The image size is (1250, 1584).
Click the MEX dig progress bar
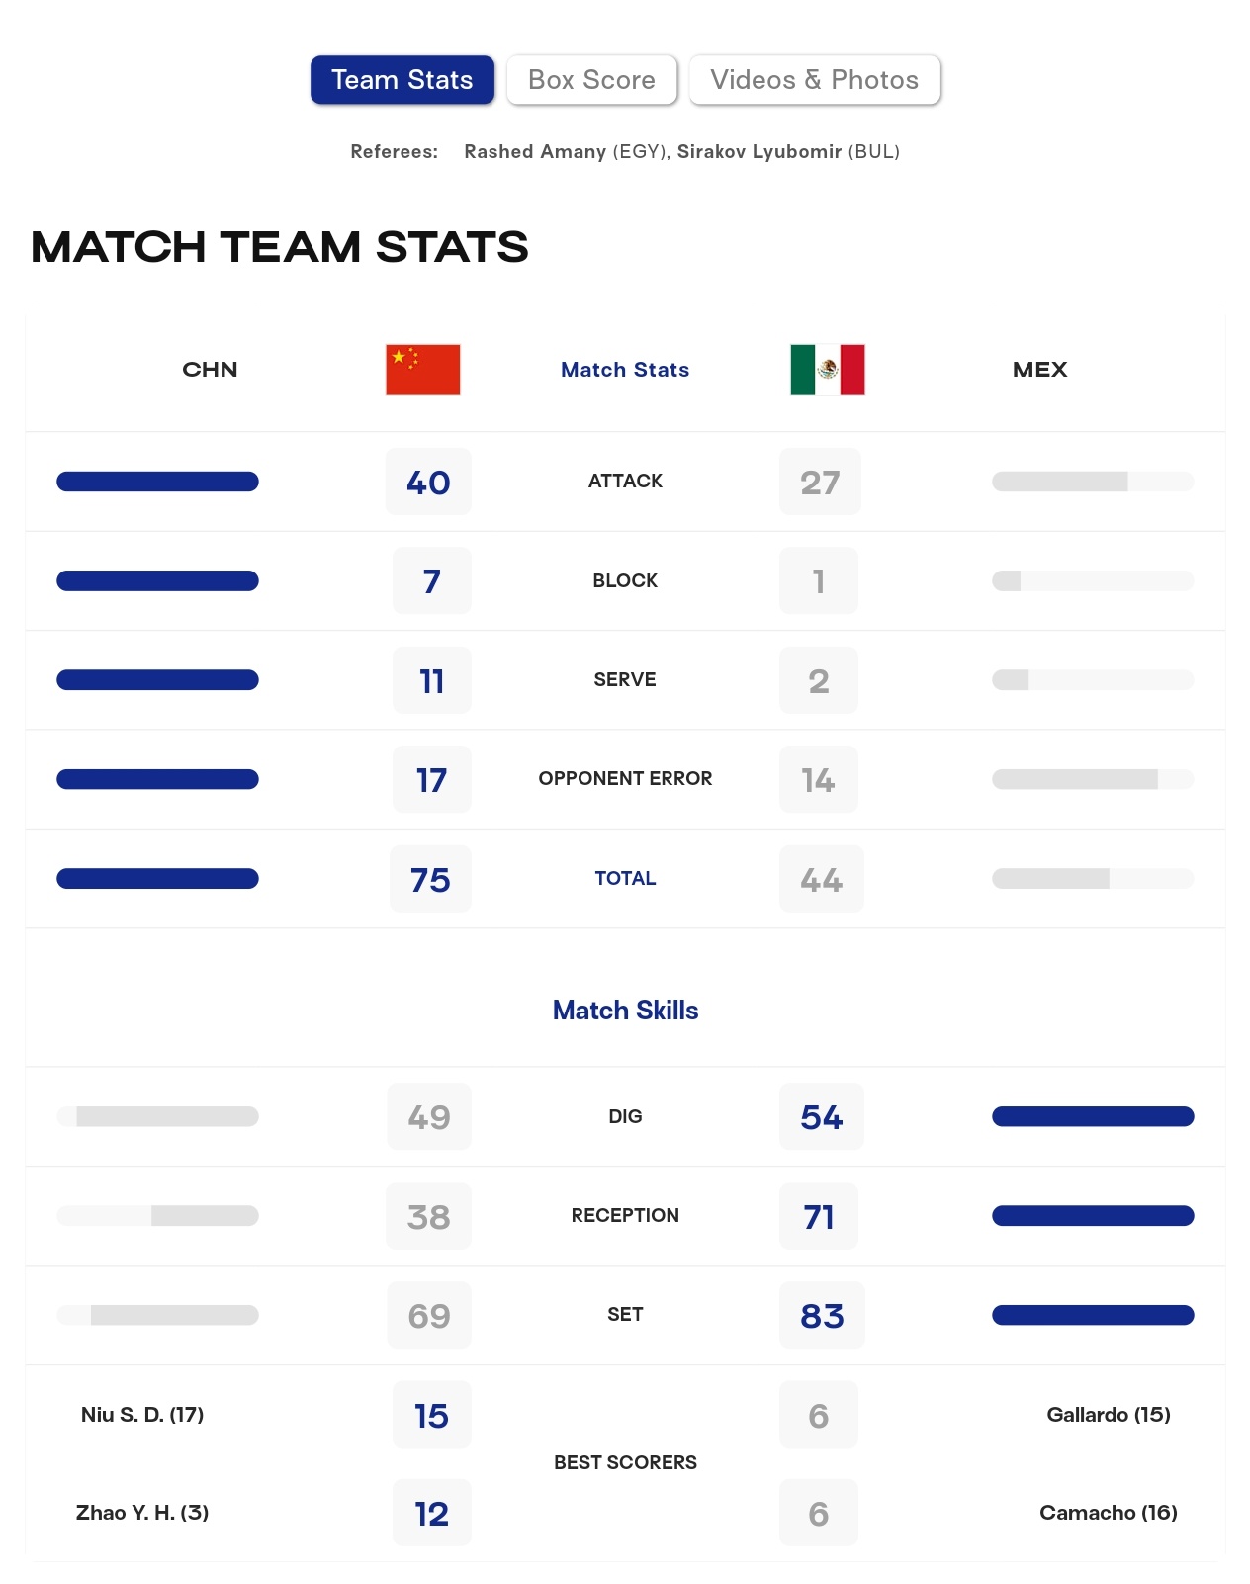pos(1093,1116)
